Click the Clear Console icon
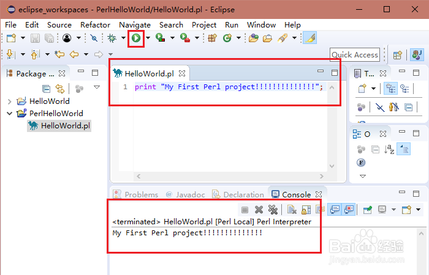The image size is (429, 275). point(292,210)
